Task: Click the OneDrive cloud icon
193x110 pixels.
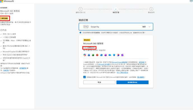Action: pos(110,55)
